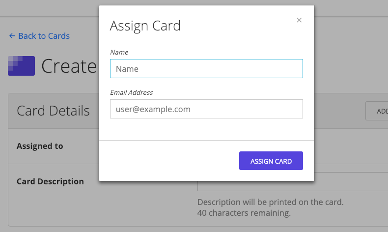Click blank dialog area below Email Address field
This screenshot has width=388, height=232.
pyautogui.click(x=206, y=129)
